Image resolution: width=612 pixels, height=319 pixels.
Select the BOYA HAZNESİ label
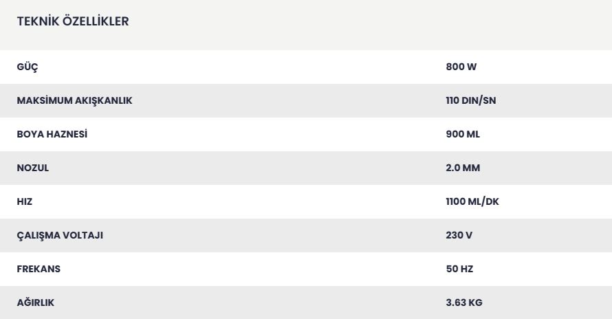point(52,134)
